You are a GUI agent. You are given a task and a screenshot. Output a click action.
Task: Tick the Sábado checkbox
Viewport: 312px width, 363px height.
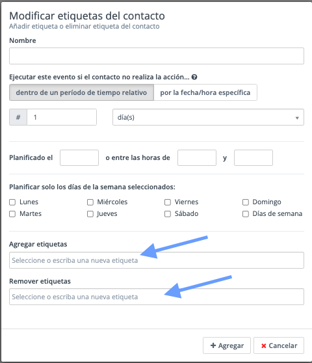click(168, 214)
